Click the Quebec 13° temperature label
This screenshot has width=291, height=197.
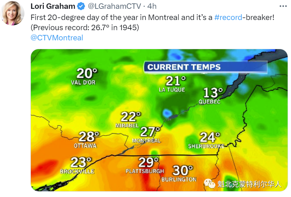(211, 96)
